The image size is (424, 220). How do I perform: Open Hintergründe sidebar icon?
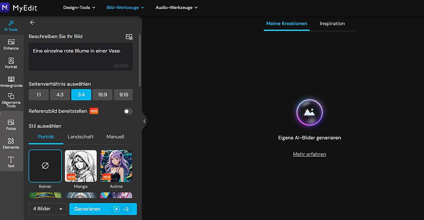point(11,81)
